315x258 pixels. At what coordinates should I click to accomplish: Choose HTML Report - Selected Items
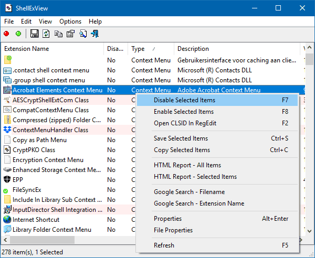pos(217,177)
